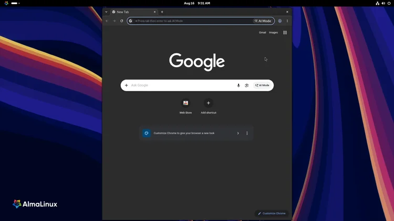
Task: Open the Google apps grid
Action: [285, 32]
